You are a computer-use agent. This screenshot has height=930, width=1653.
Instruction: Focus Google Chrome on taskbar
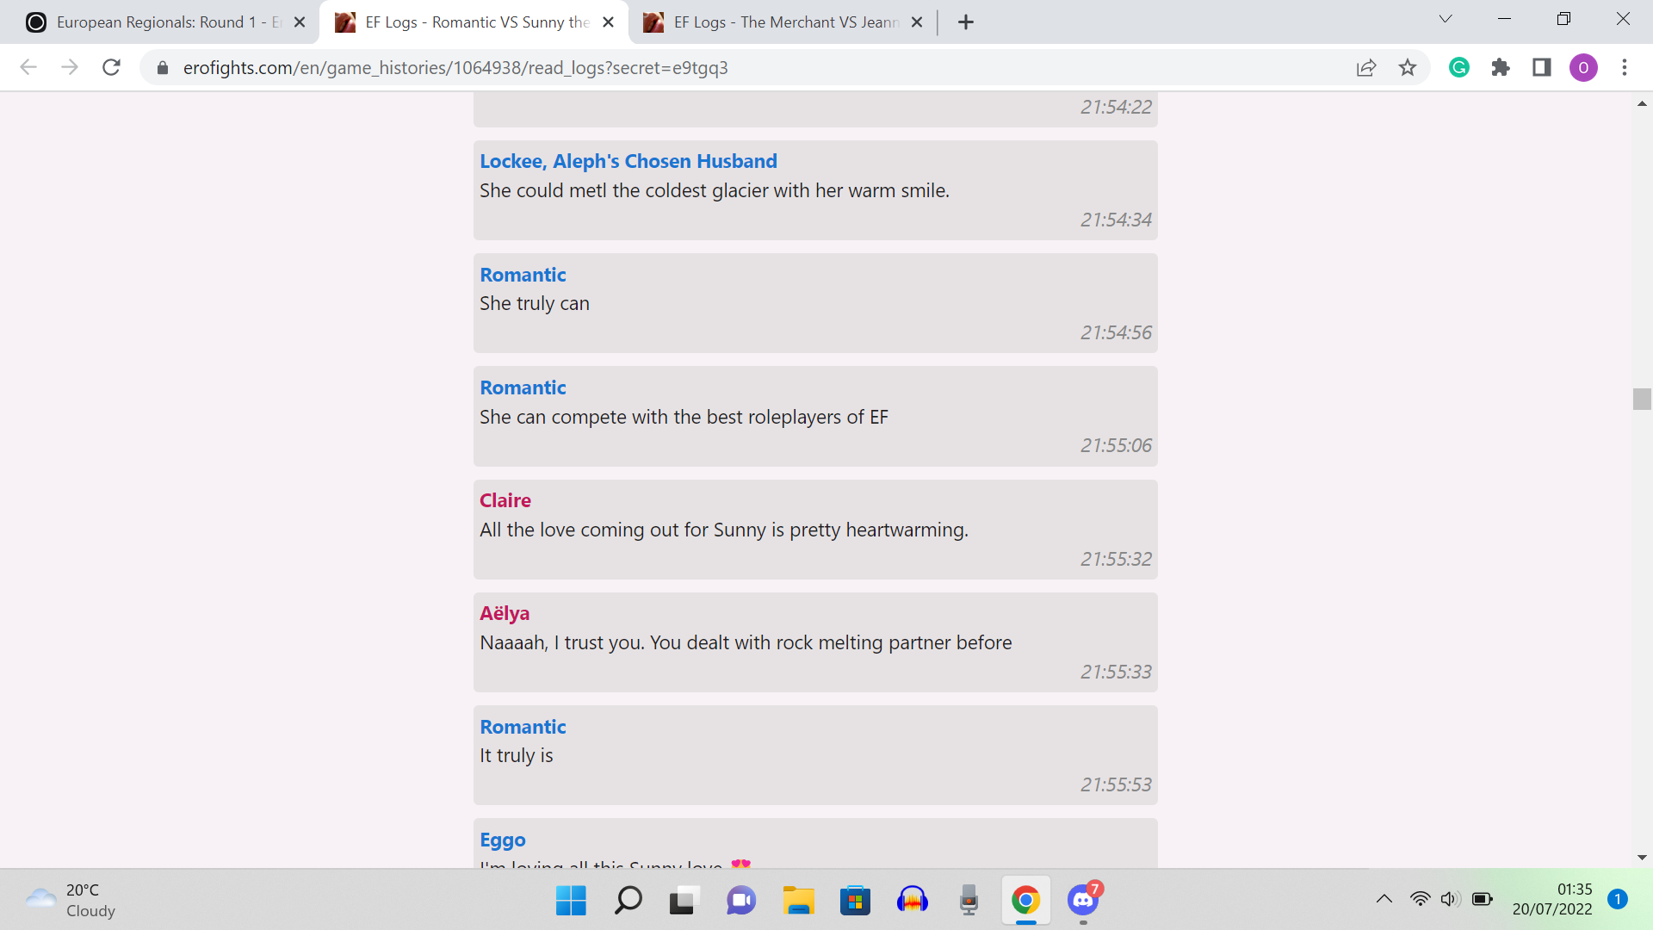1025,901
